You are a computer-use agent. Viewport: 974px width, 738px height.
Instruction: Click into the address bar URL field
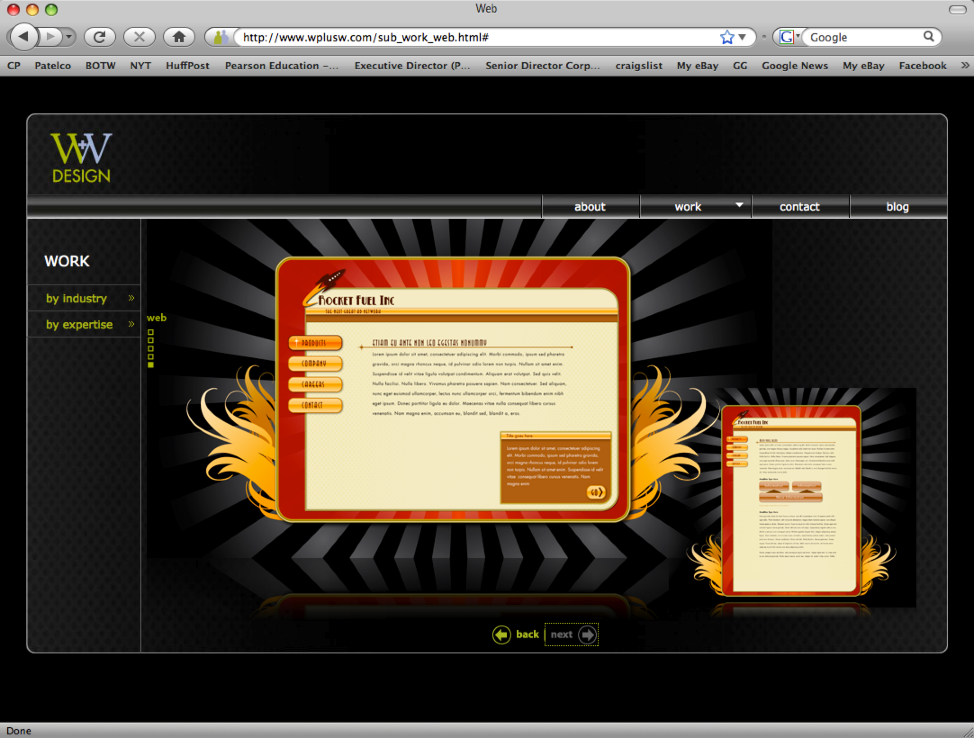pos(477,37)
